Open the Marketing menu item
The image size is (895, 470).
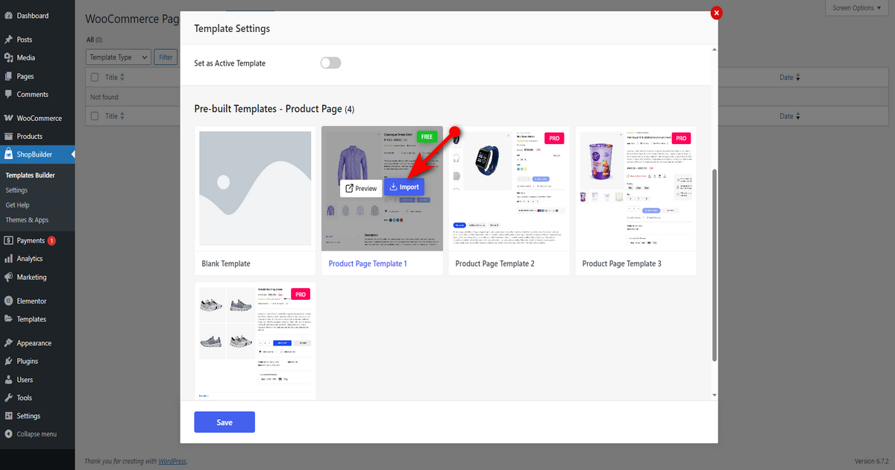click(x=37, y=277)
